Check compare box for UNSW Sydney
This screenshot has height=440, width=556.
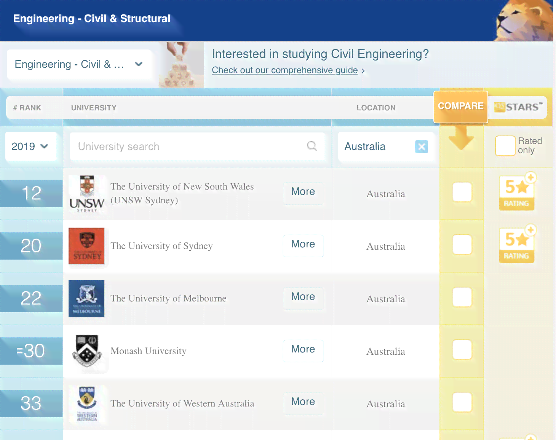(x=462, y=192)
